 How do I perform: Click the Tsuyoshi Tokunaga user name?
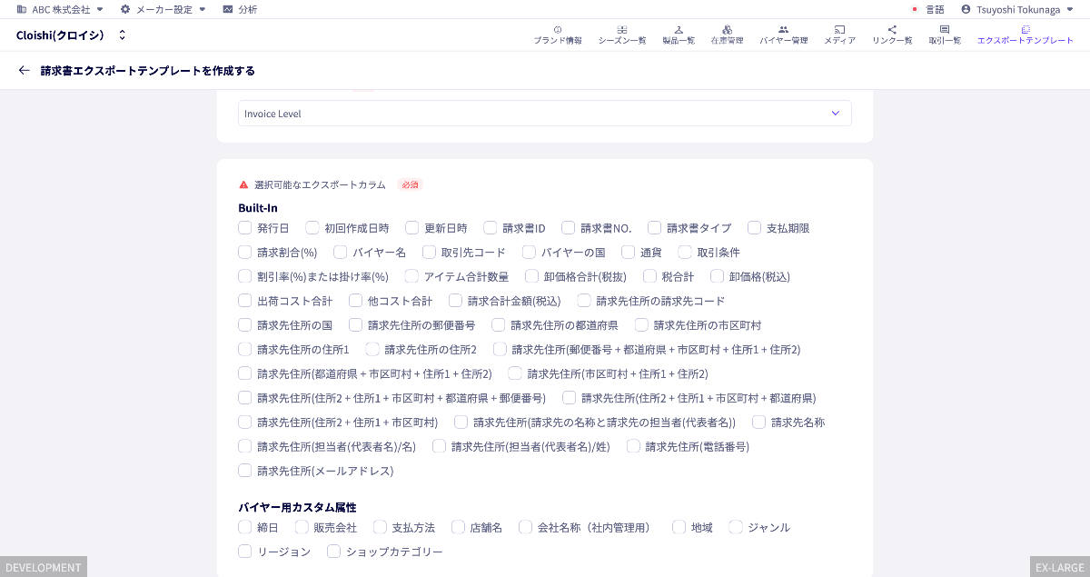coord(1018,9)
